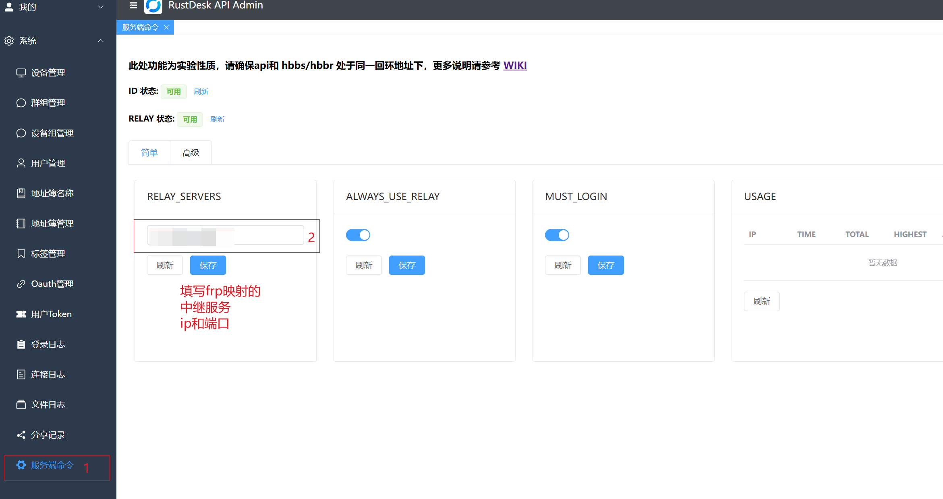Toggle the MUST_LOGIN switch
The width and height of the screenshot is (943, 499).
pos(557,235)
